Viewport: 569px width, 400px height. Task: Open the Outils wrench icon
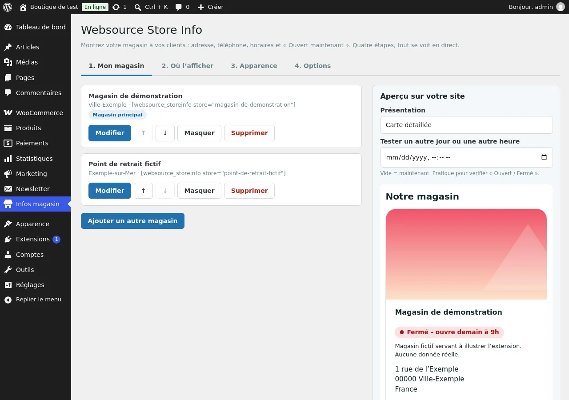(8, 270)
